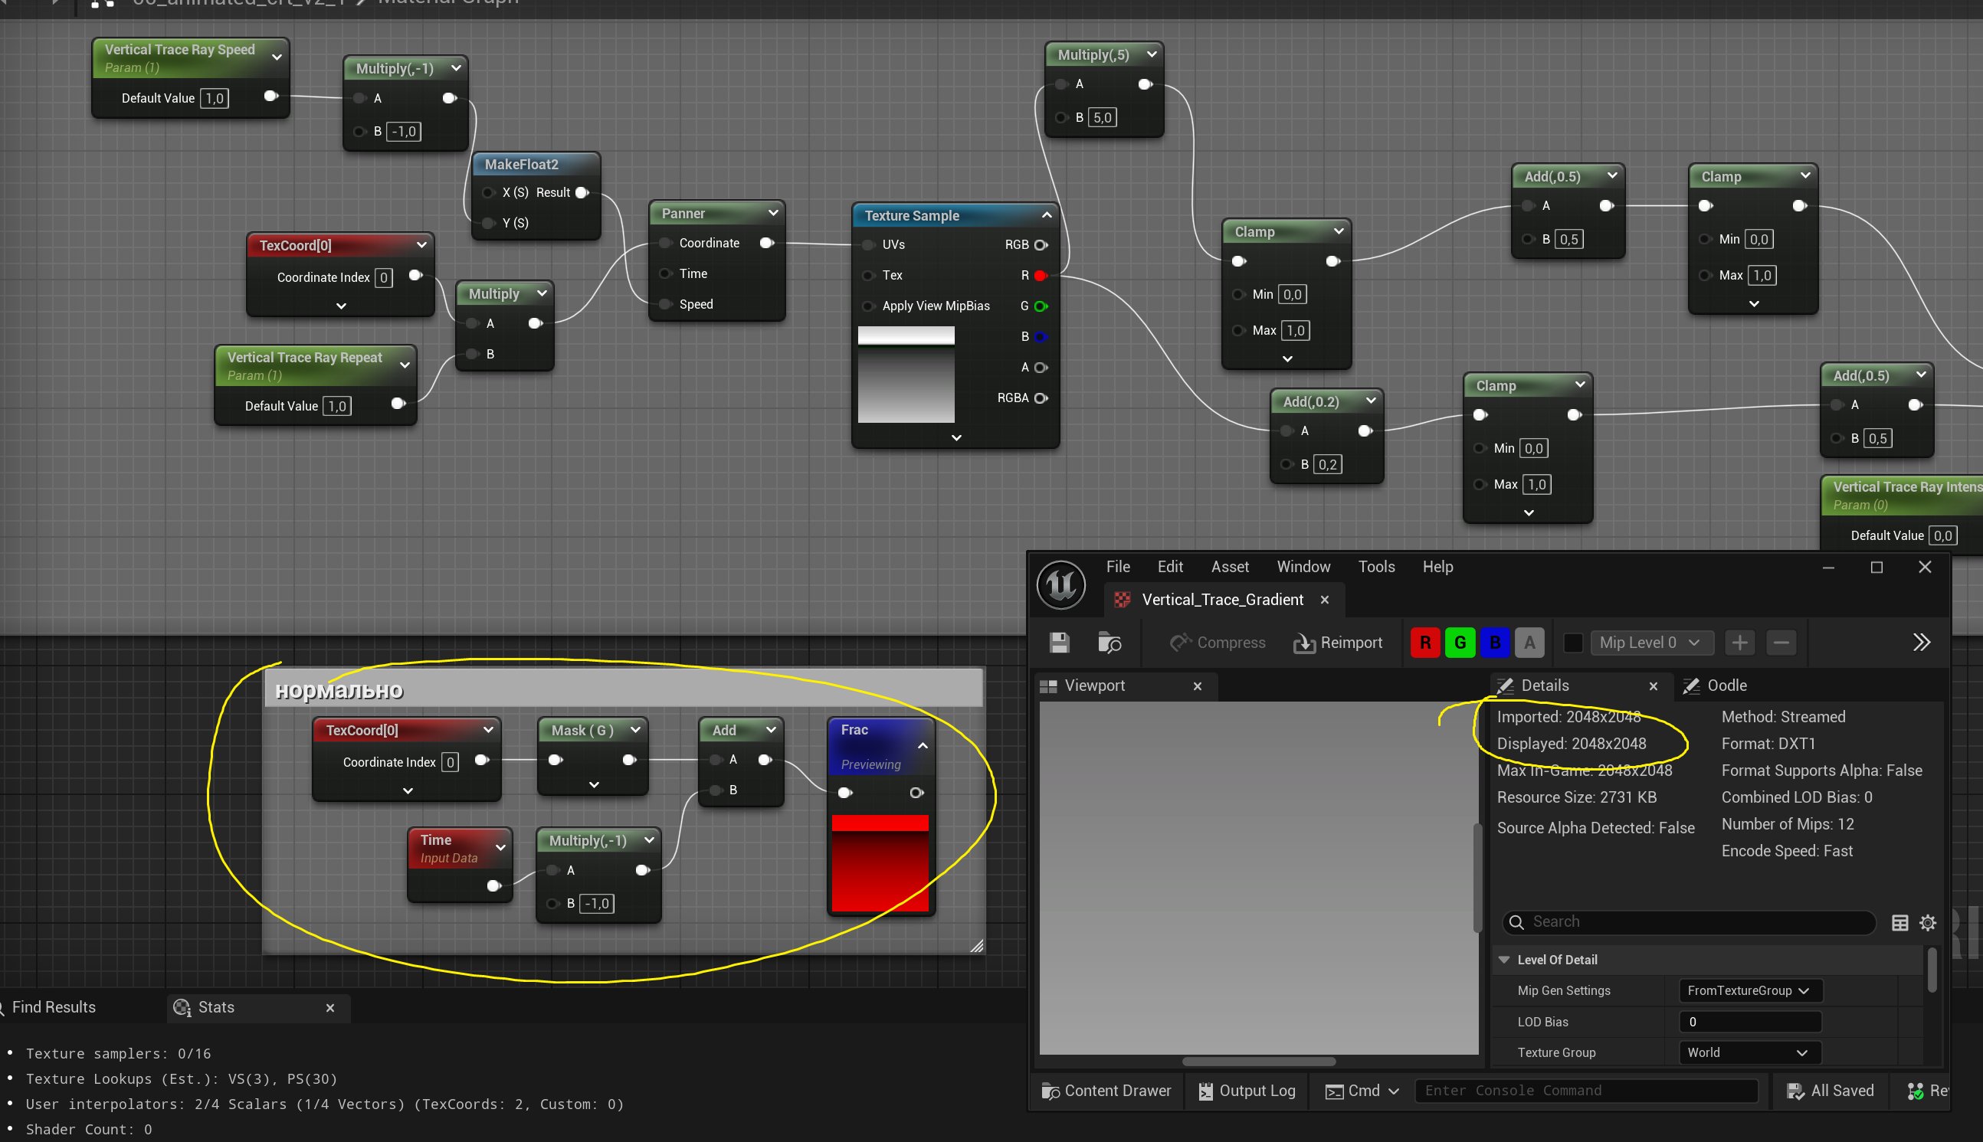Click the Texture Sample gradient preview thumbnail
The image size is (1983, 1142).
pos(906,375)
